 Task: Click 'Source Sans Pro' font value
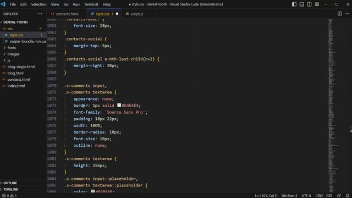tap(125, 112)
